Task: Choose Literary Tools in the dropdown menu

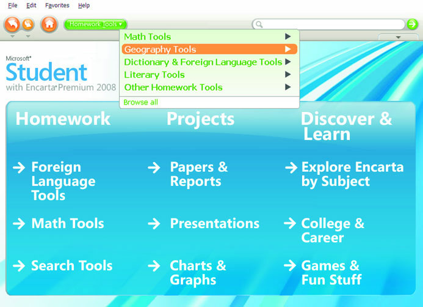Action: (209, 75)
